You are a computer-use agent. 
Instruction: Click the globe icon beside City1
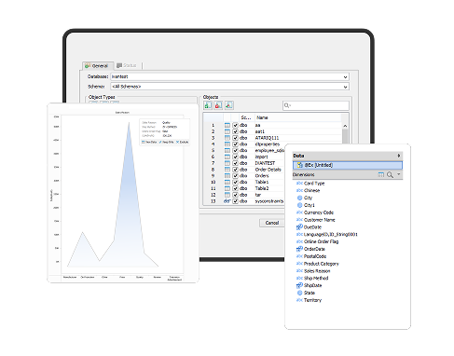click(x=299, y=205)
